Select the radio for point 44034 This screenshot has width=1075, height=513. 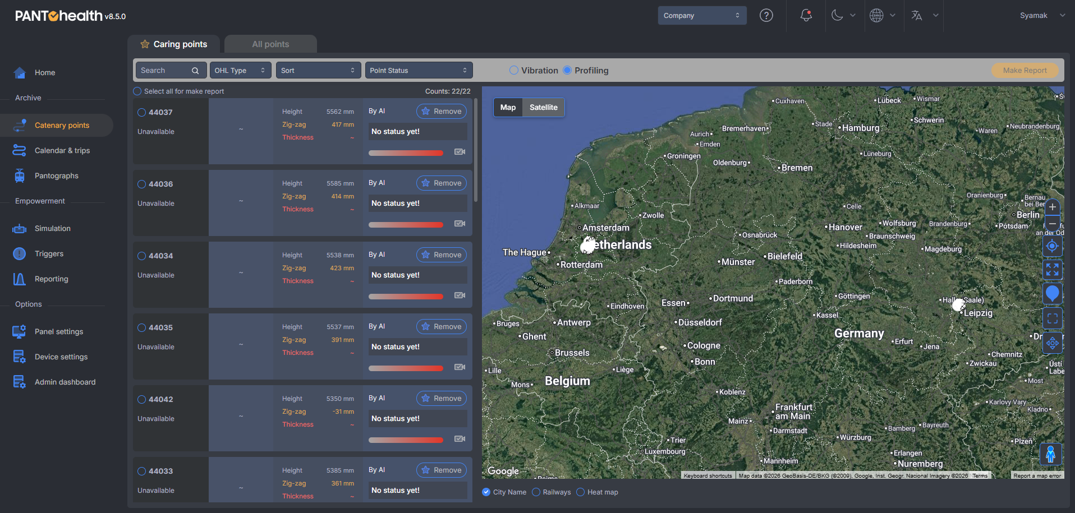click(x=141, y=256)
